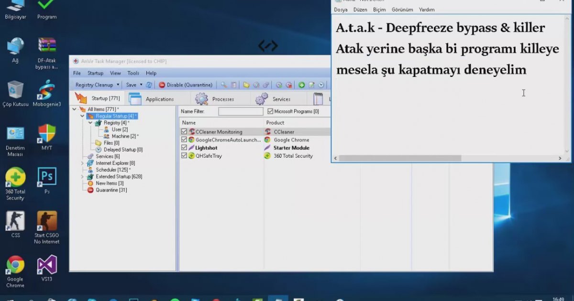Open Google Chrome from the desktop

point(15,271)
